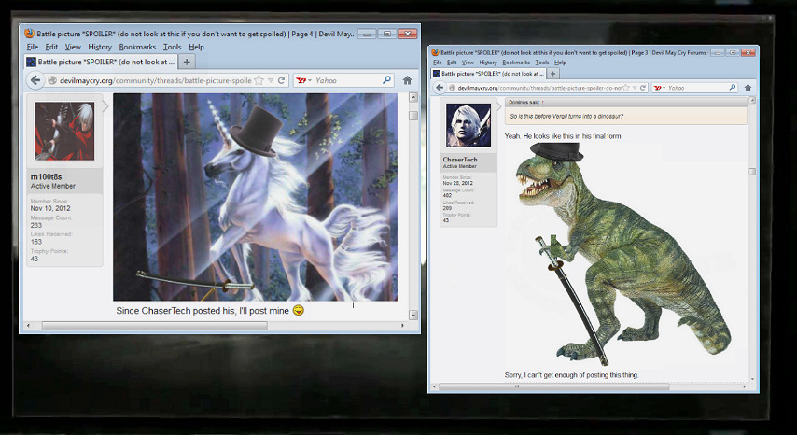Click scroll up arrow in right window
797x435 pixels.
pyautogui.click(x=752, y=101)
